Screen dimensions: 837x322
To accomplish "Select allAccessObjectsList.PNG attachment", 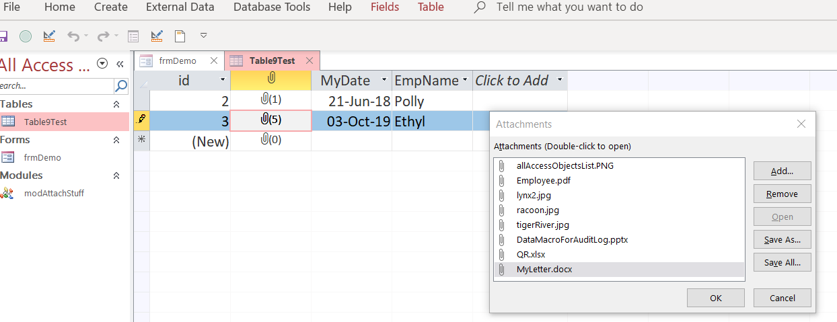I will 619,165.
